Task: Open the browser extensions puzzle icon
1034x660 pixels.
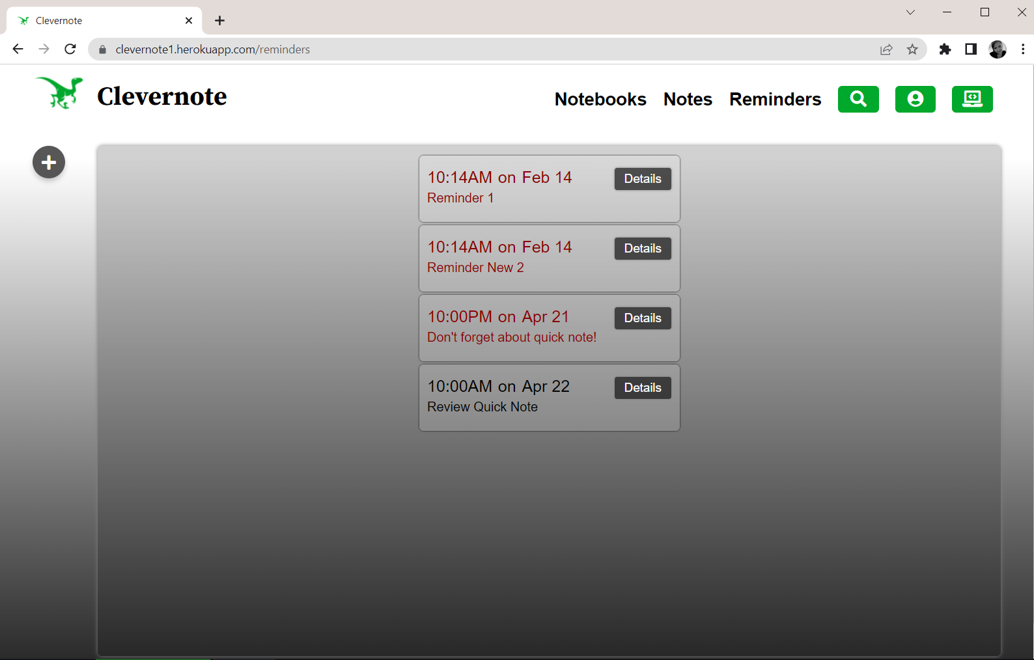Action: (945, 49)
